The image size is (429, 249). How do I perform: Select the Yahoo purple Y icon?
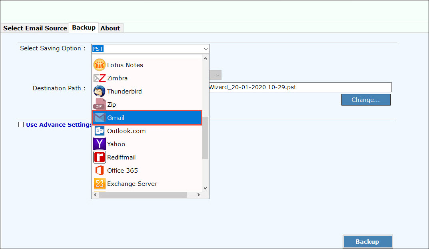99,144
